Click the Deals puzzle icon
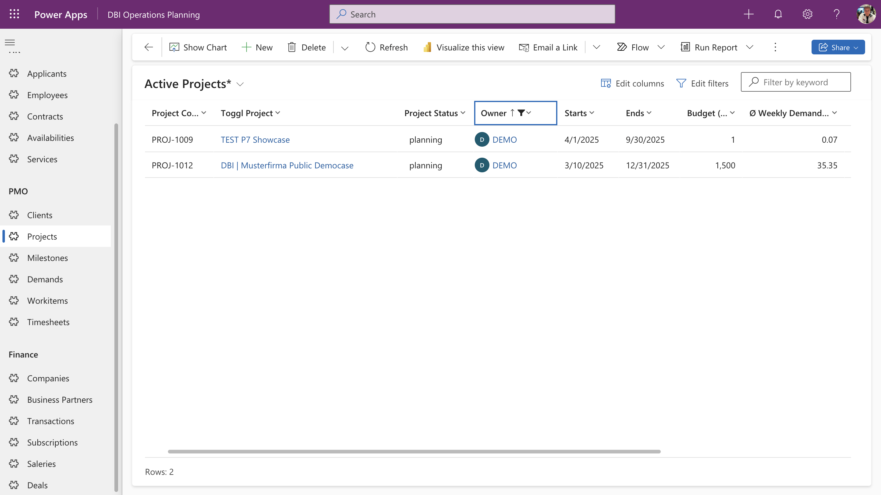 tap(14, 485)
